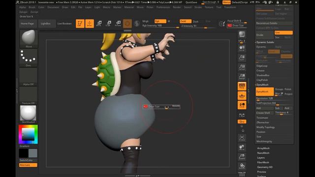Viewport: 315px width, 177px height.
Task: Toggle the Local symmetry icon
Action: pos(242,105)
